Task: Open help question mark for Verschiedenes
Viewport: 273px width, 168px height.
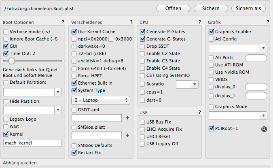Action: (131, 22)
